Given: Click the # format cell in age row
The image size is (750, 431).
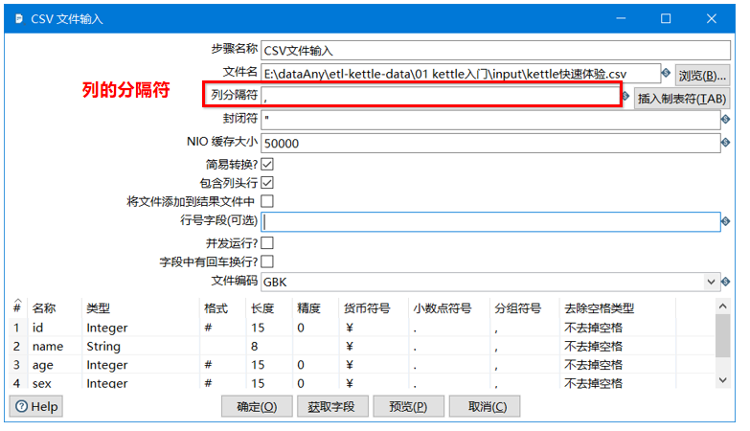Looking at the screenshot, I should [x=222, y=365].
